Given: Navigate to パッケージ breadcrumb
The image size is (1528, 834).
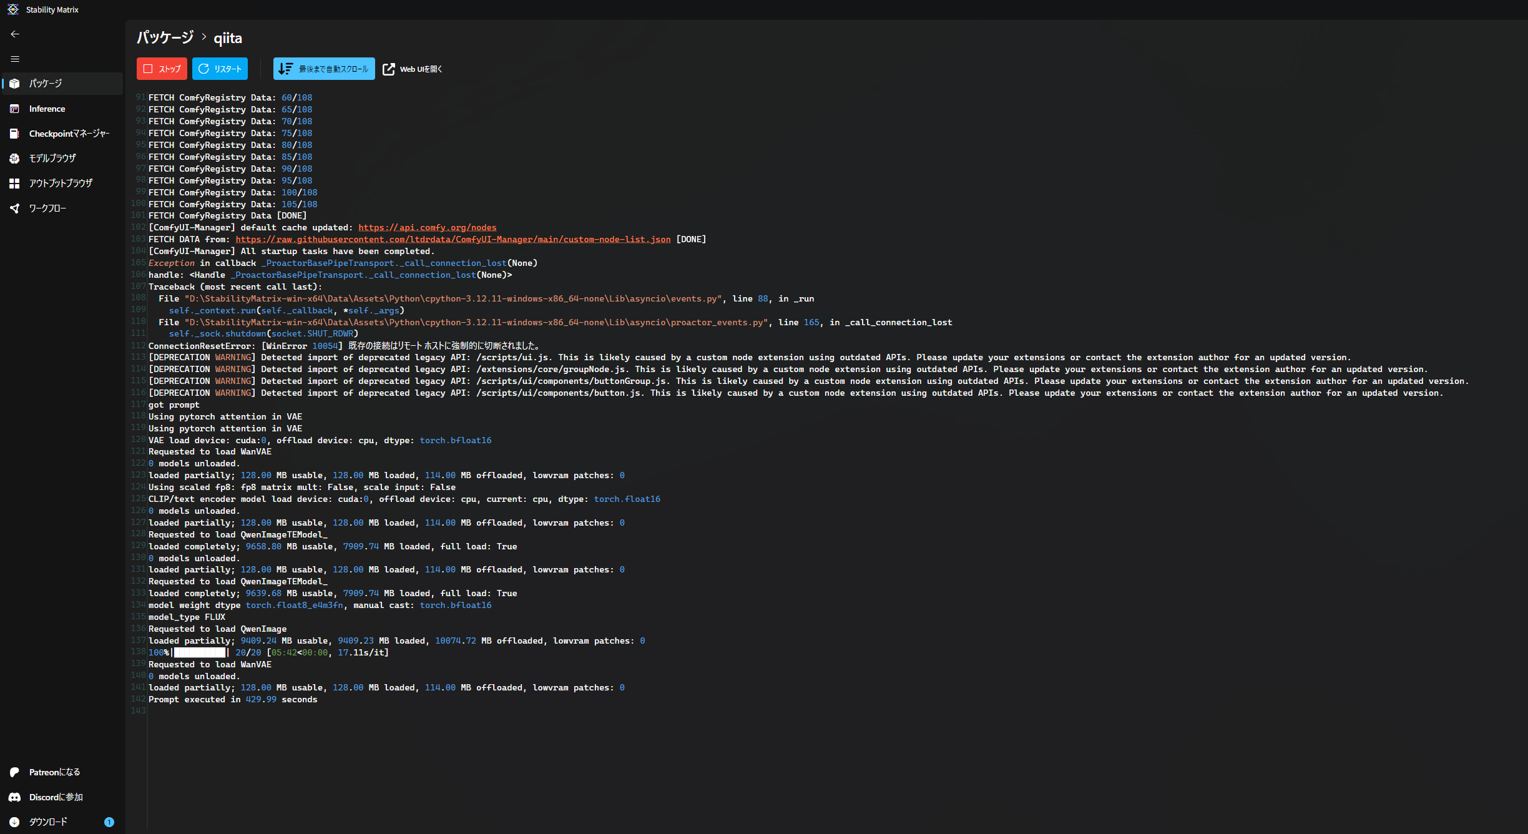Looking at the screenshot, I should pyautogui.click(x=165, y=38).
